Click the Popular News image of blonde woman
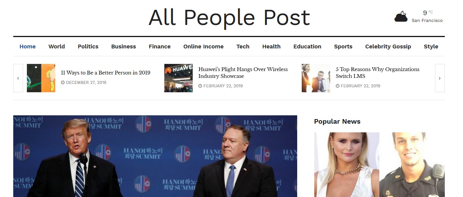463x197 pixels. (346, 164)
